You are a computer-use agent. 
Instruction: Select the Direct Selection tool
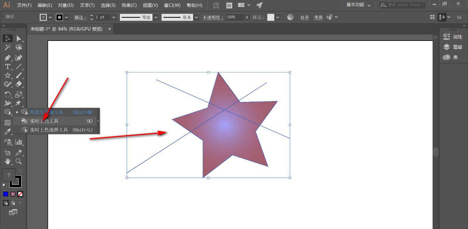[x=19, y=38]
